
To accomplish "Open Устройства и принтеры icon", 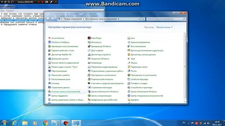I will point(129,87).
